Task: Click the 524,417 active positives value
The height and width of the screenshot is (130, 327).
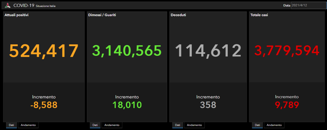Action: pyautogui.click(x=44, y=51)
